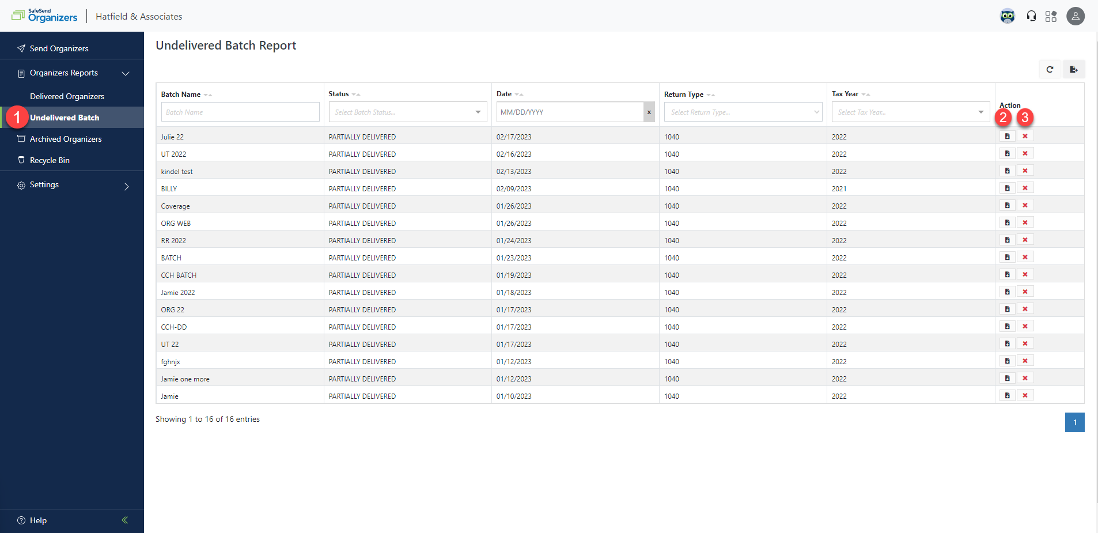Open the apps grid icon
Viewport: 1098px width, 533px height.
tap(1051, 16)
